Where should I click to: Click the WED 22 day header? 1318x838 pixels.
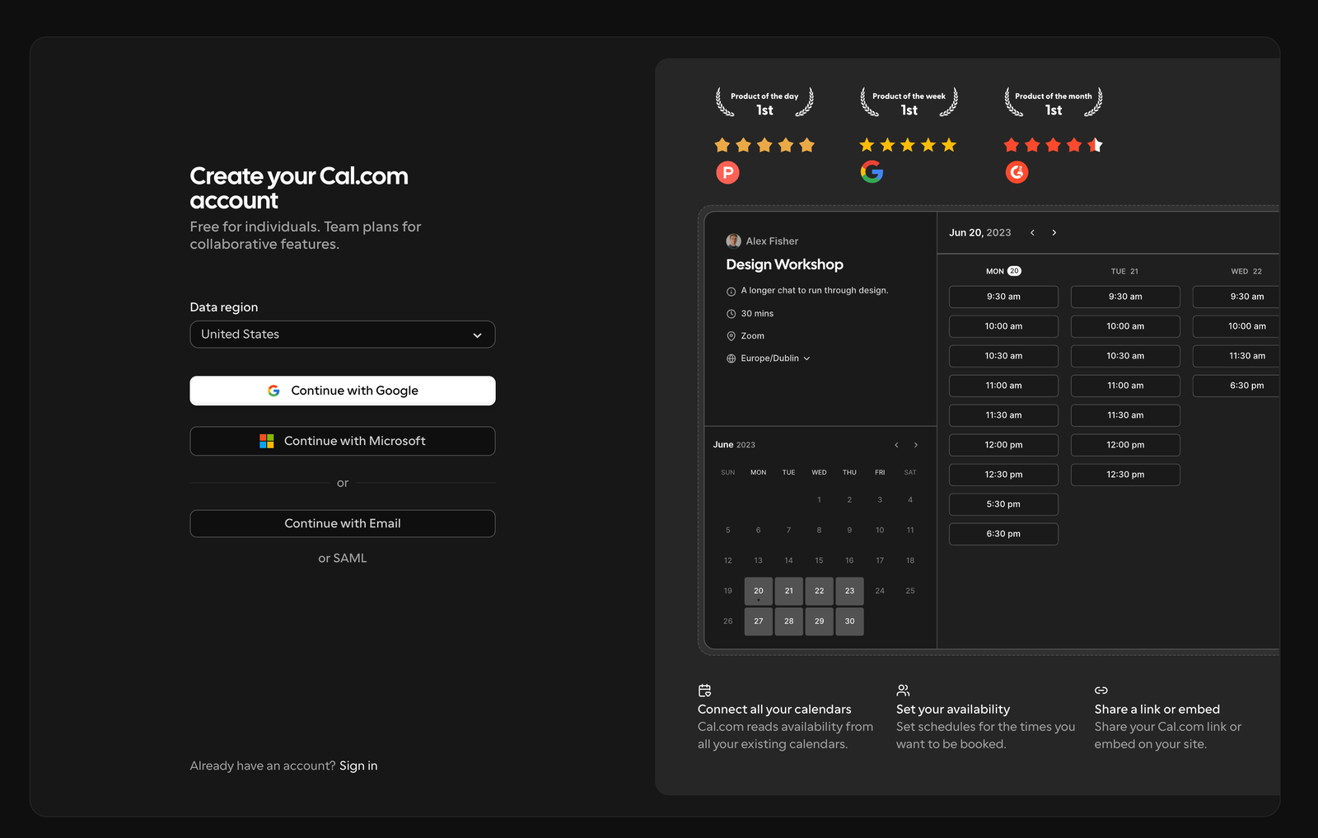click(1246, 271)
